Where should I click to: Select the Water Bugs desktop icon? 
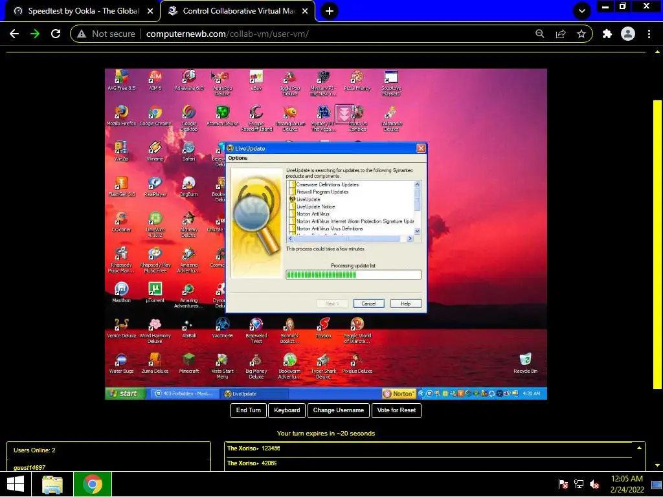pyautogui.click(x=121, y=364)
